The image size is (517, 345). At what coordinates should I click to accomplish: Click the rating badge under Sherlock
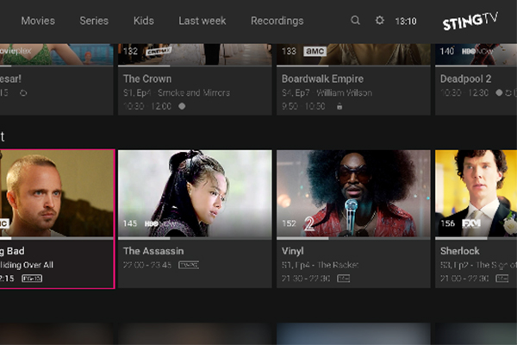(x=502, y=279)
